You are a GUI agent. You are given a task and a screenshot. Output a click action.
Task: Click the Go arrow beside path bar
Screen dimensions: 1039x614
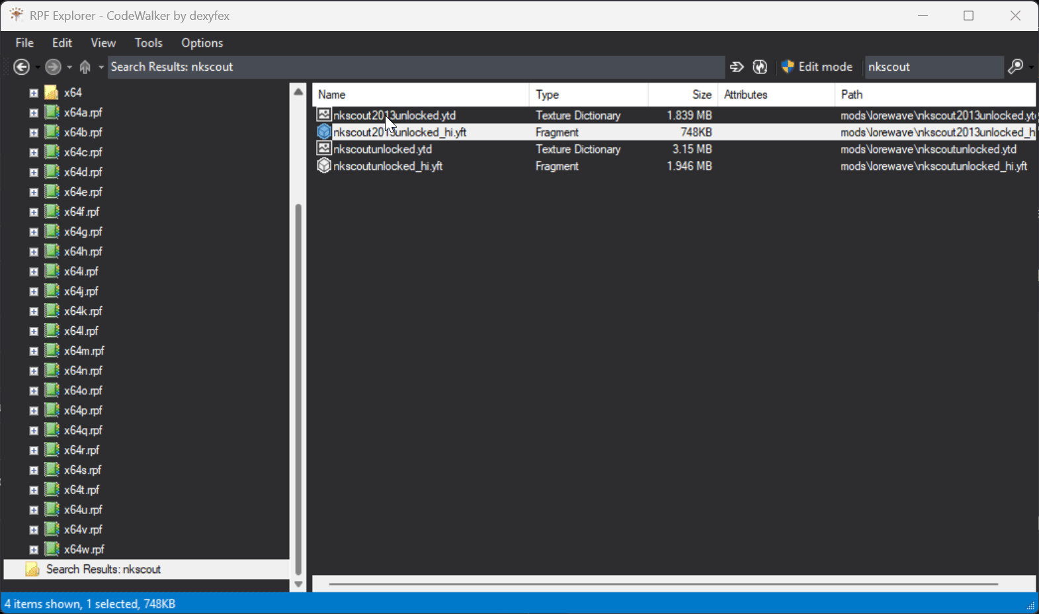(737, 67)
